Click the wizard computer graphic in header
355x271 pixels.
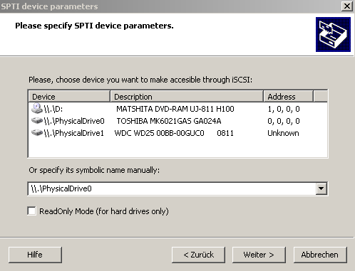[x=333, y=34]
